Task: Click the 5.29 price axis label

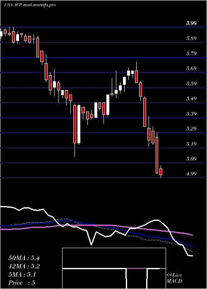Action: pyautogui.click(x=191, y=128)
